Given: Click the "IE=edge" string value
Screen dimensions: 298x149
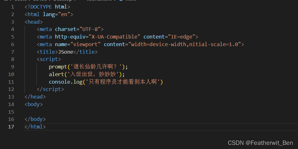Looking at the screenshot, I should pyautogui.click(x=182, y=37).
